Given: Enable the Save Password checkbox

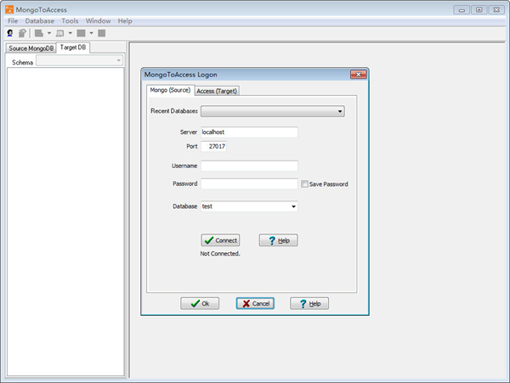Looking at the screenshot, I should 304,184.
